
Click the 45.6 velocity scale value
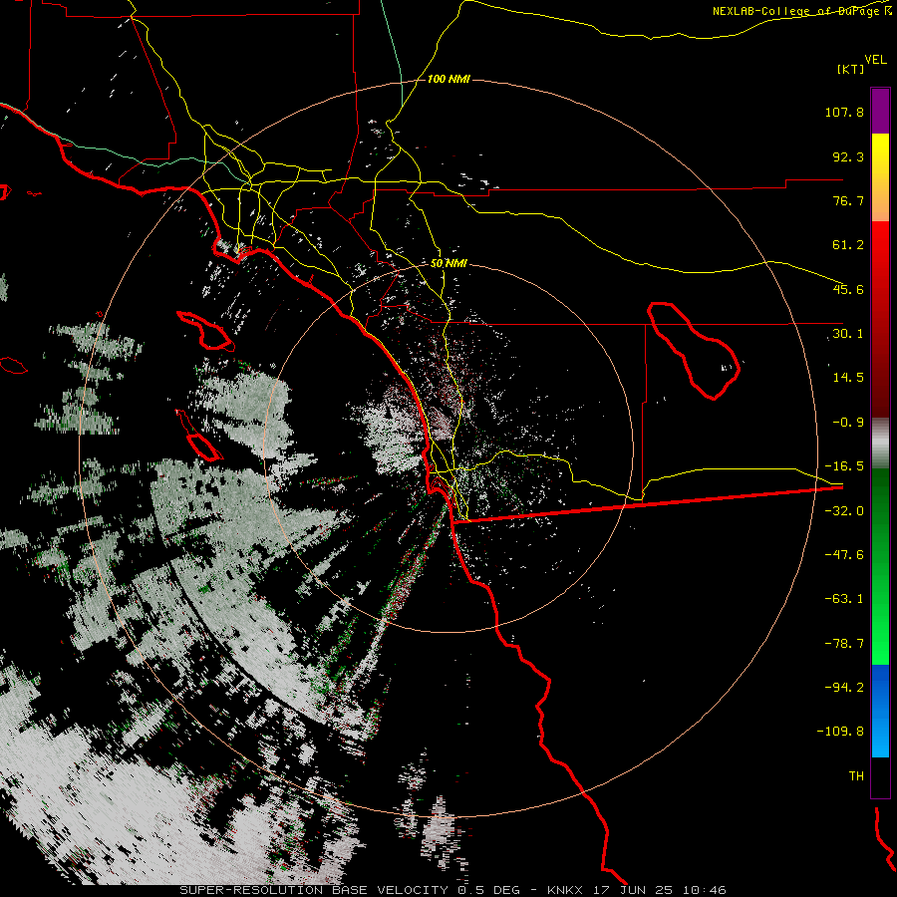(x=848, y=289)
